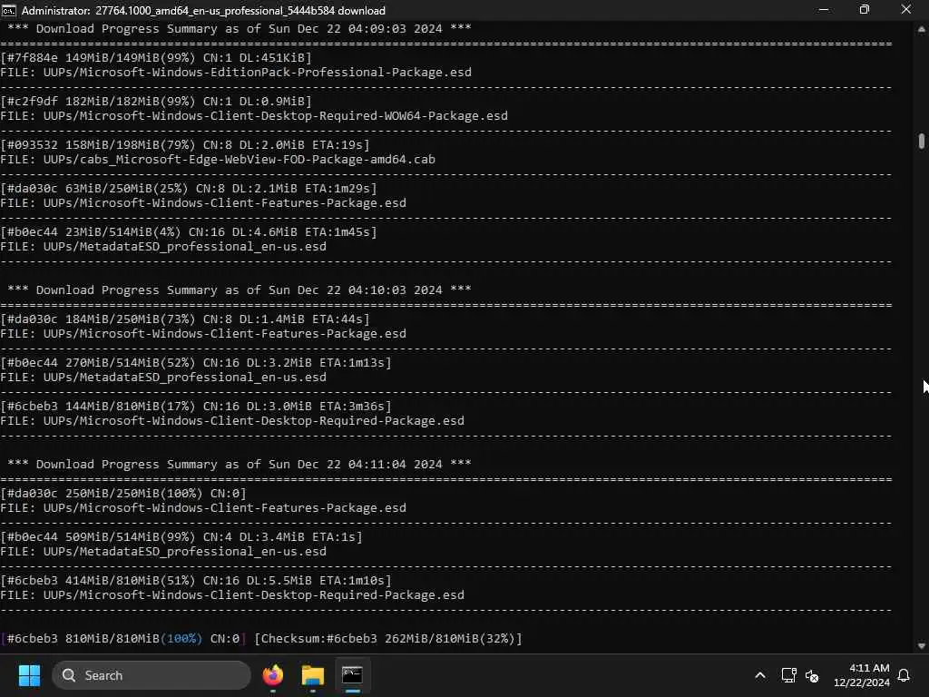Viewport: 929px width, 697px height.
Task: Click the command prompt icon in title bar
Action: 8,10
